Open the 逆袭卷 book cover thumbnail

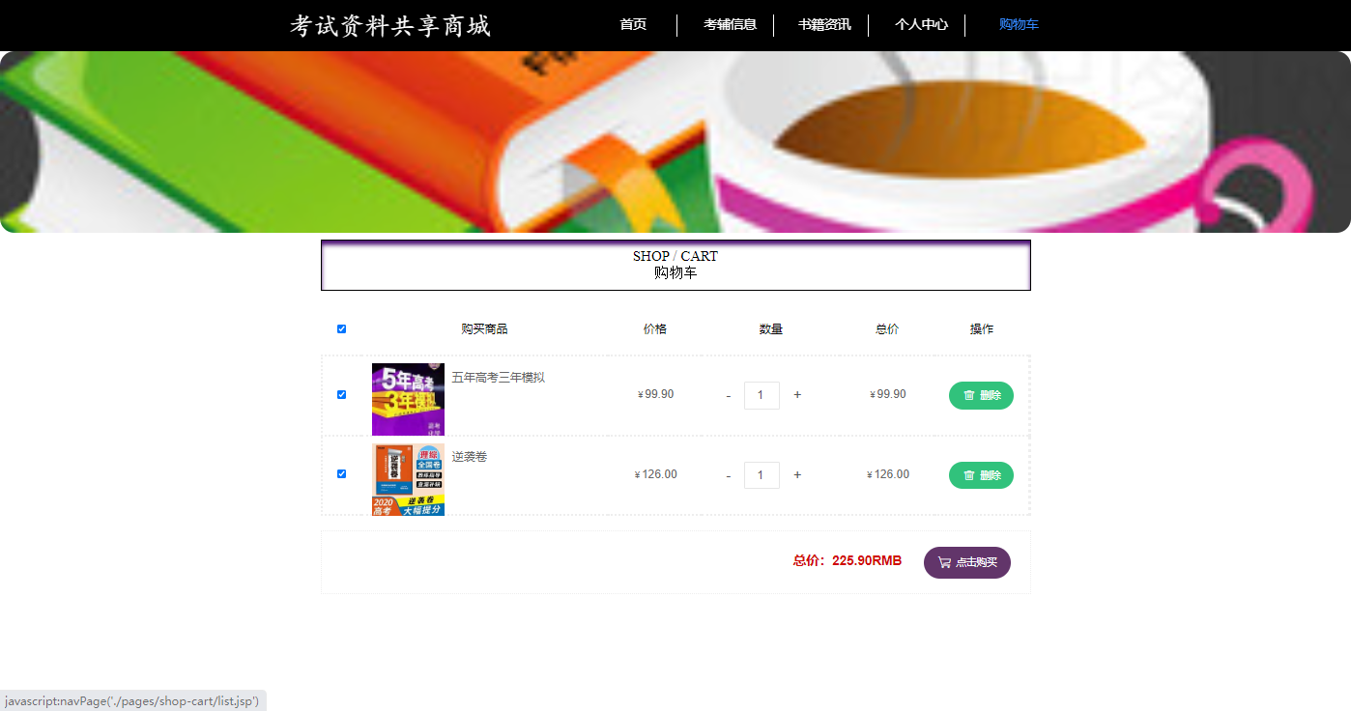(408, 479)
